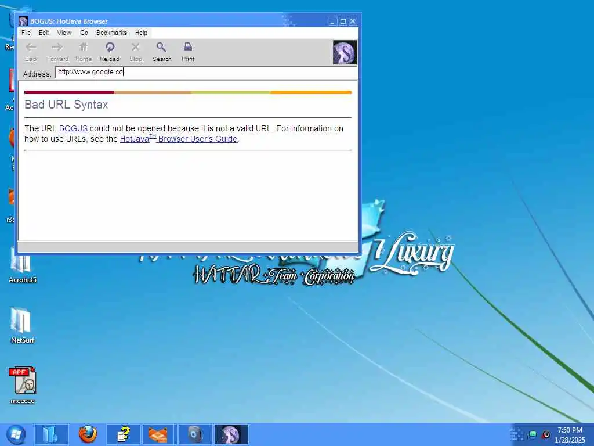Image resolution: width=594 pixels, height=446 pixels.
Task: Close the HotJava Browser window
Action: click(x=353, y=21)
